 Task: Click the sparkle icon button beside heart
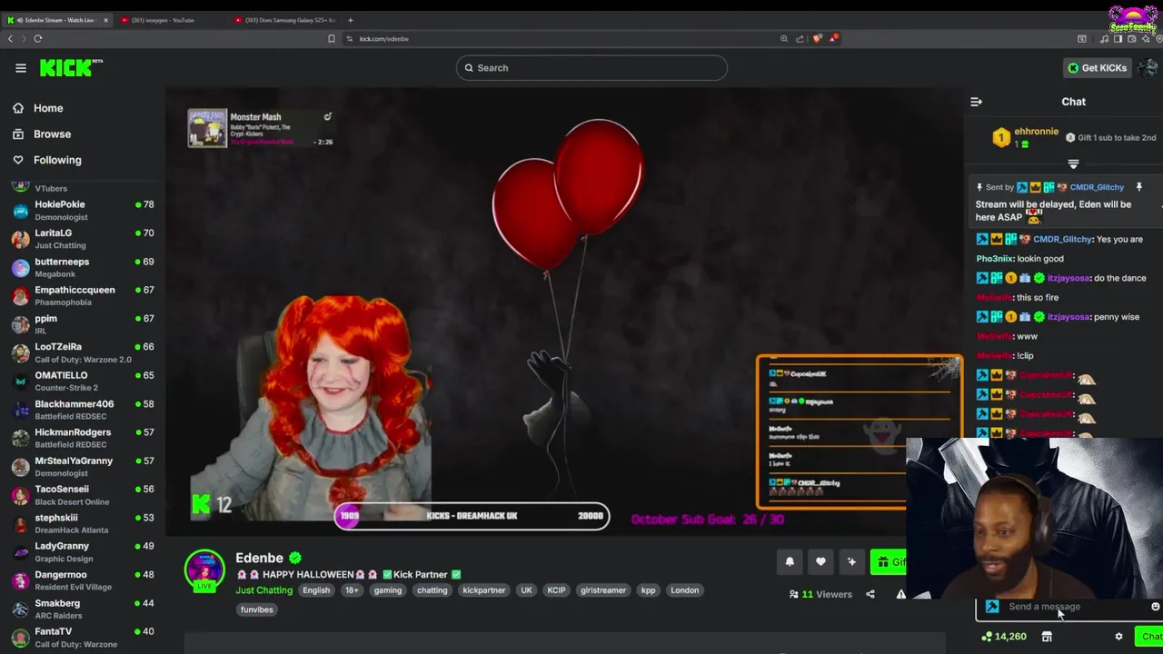pyautogui.click(x=851, y=561)
